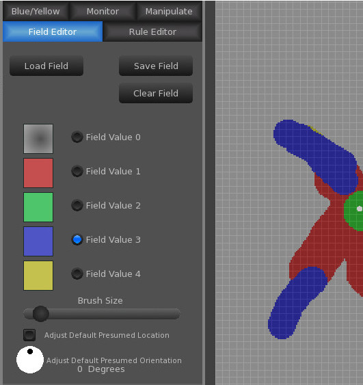Click the presumed orientation dial
Viewport: 363px width, 385px height.
30,360
